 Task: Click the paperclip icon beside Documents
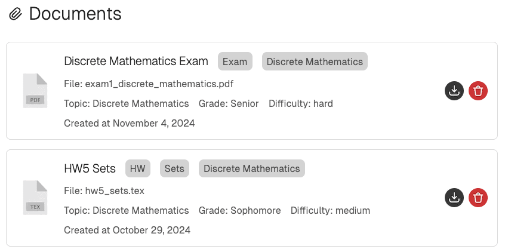click(x=16, y=14)
